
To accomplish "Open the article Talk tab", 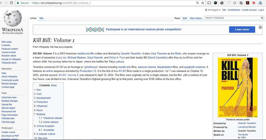I will click(x=41, y=18).
